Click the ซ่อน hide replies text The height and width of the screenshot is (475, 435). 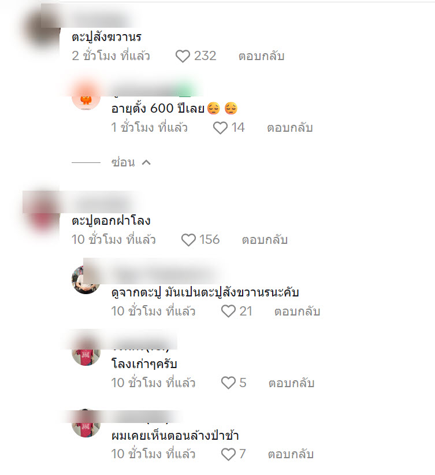[123, 162]
